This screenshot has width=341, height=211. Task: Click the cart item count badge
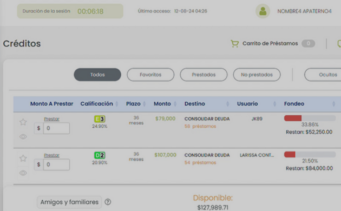point(308,43)
